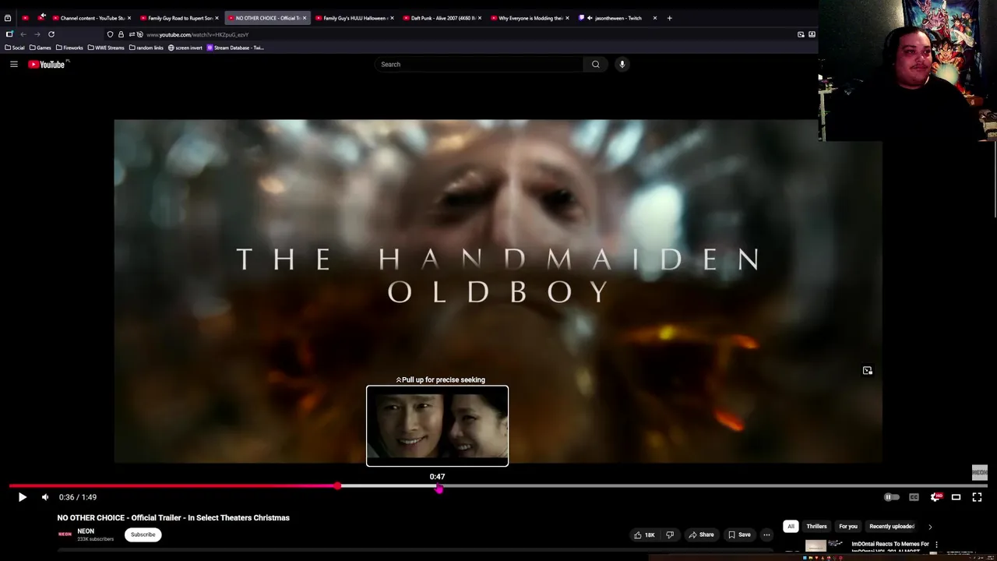Screen dimensions: 997x561
Task: Select the For you filter chip
Action: coord(848,526)
